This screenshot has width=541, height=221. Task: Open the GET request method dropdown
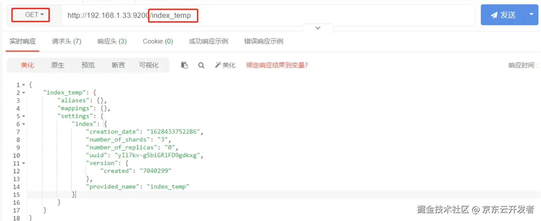[34, 15]
